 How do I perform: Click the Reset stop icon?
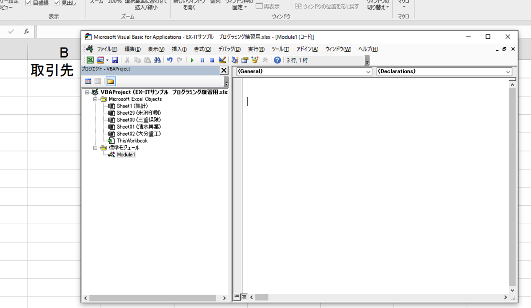tap(212, 60)
